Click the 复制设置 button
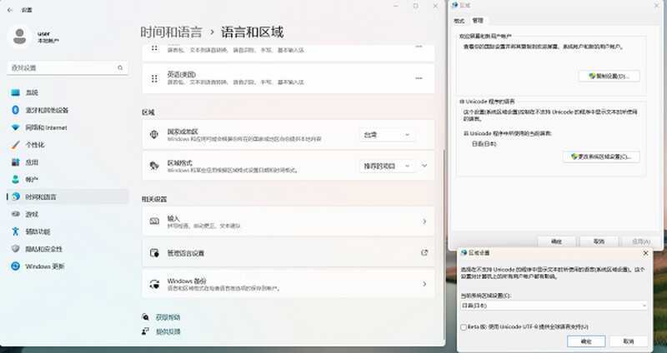This screenshot has height=353, width=667. pyautogui.click(x=608, y=76)
